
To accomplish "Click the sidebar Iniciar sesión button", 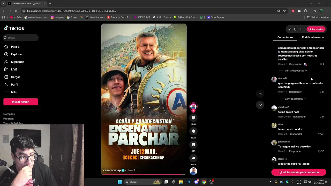I will [x=21, y=102].
